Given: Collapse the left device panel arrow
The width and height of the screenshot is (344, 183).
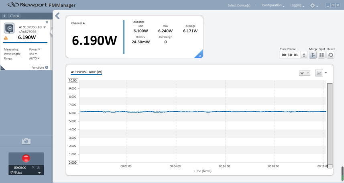Looking at the screenshot, I should coord(57,16).
